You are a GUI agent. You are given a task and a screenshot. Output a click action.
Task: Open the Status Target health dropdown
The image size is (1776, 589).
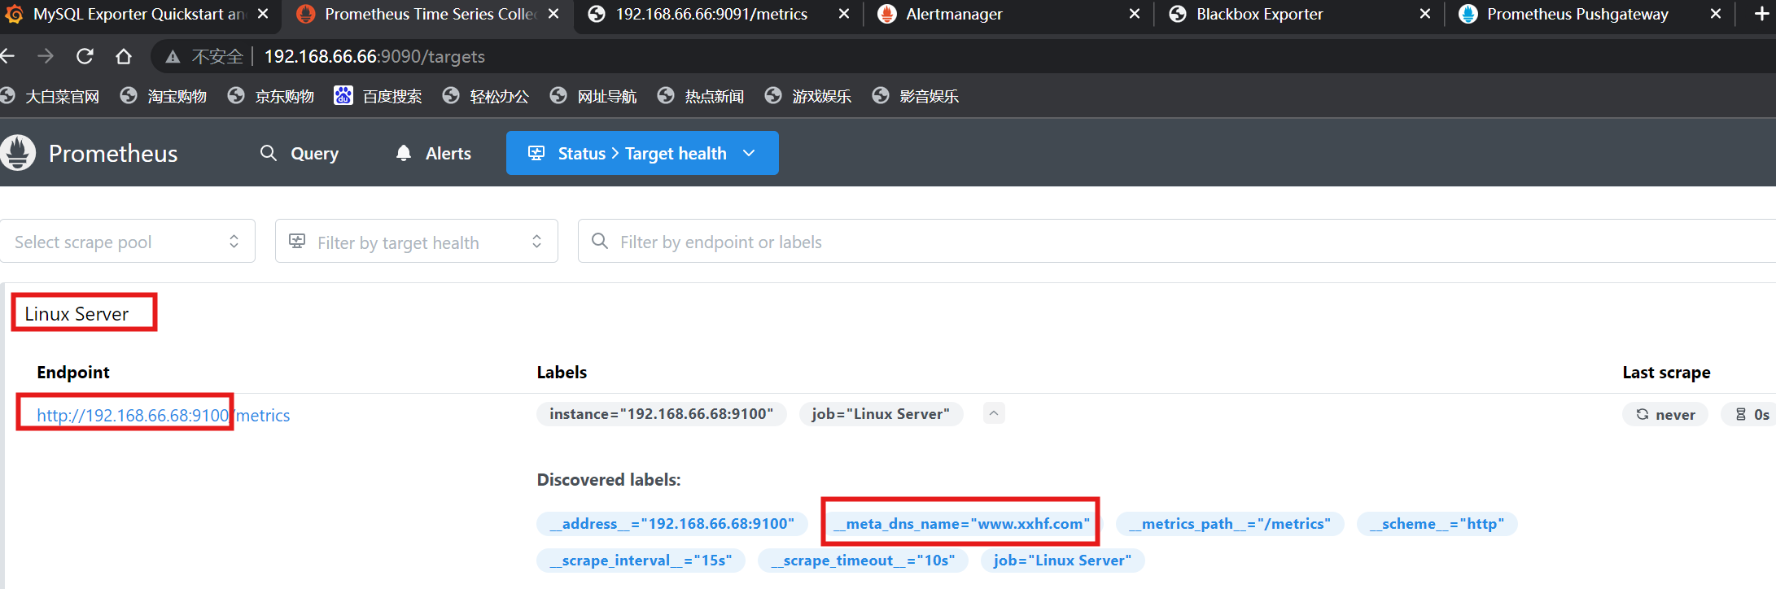642,153
